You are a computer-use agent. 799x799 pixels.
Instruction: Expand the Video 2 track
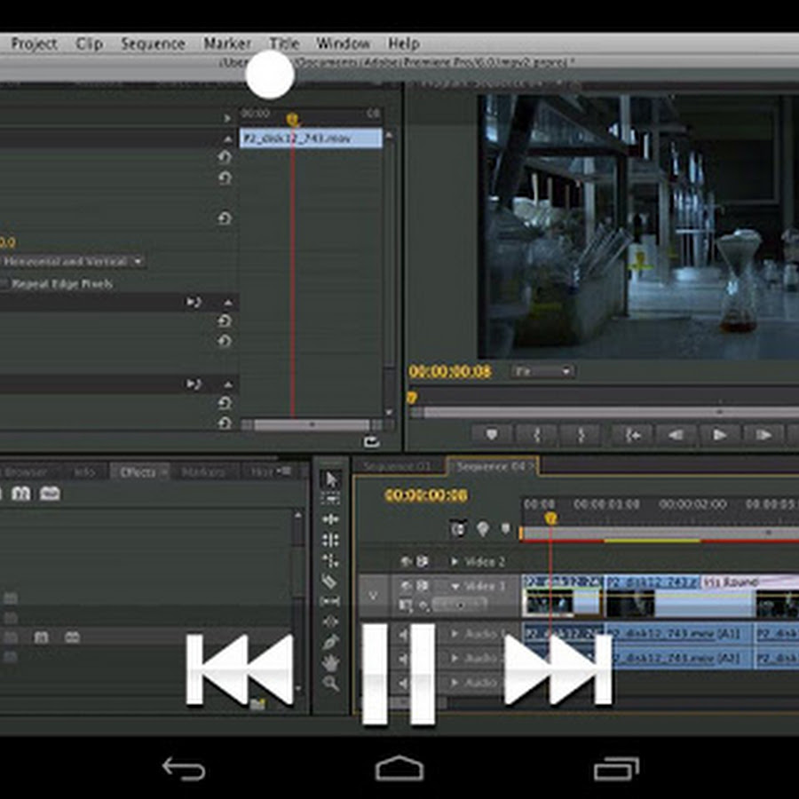[x=455, y=562]
